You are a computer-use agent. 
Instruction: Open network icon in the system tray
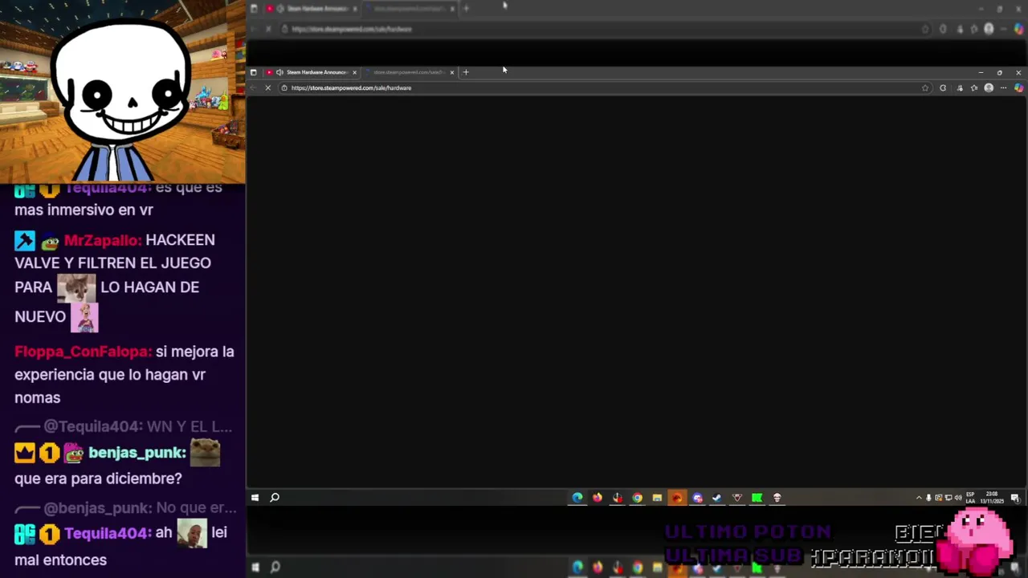tap(948, 498)
